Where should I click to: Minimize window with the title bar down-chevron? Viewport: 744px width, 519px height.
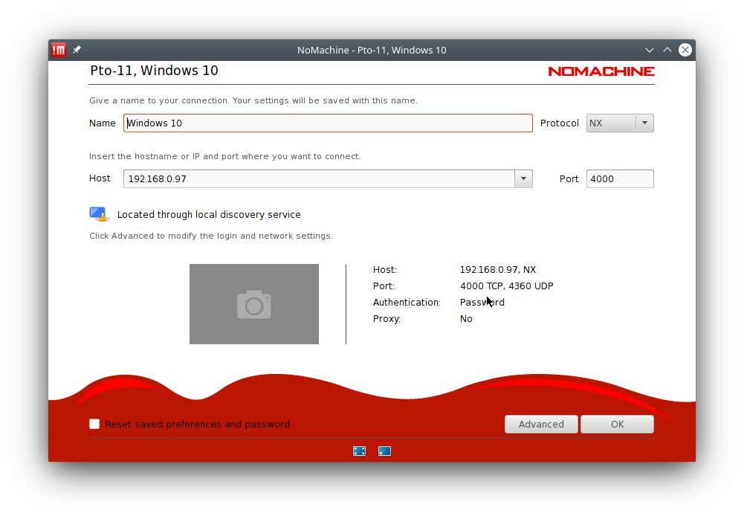click(650, 50)
